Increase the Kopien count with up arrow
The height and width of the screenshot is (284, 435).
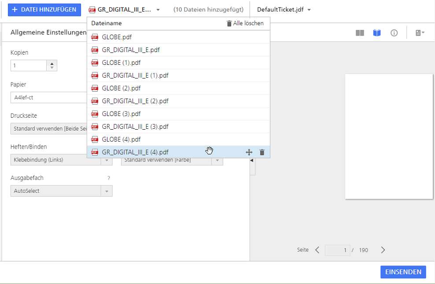pos(52,64)
